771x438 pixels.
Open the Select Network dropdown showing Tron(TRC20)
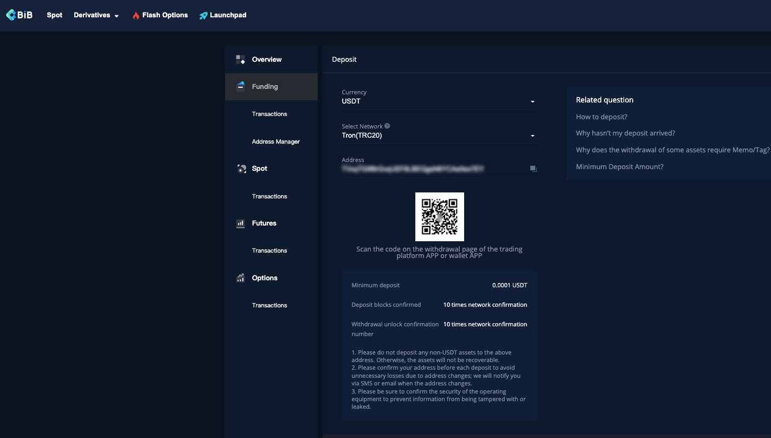pos(439,136)
